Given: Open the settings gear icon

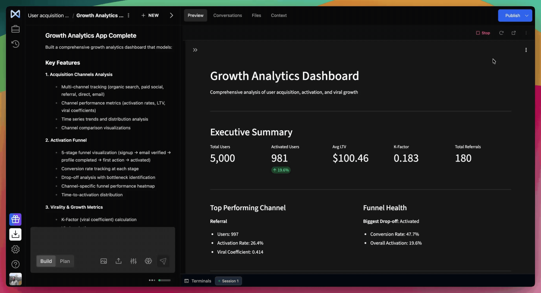Looking at the screenshot, I should pos(15,249).
